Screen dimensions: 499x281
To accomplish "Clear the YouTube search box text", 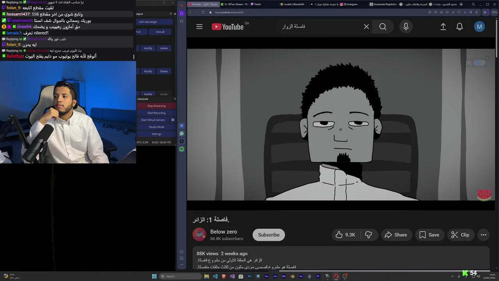I will point(366,27).
